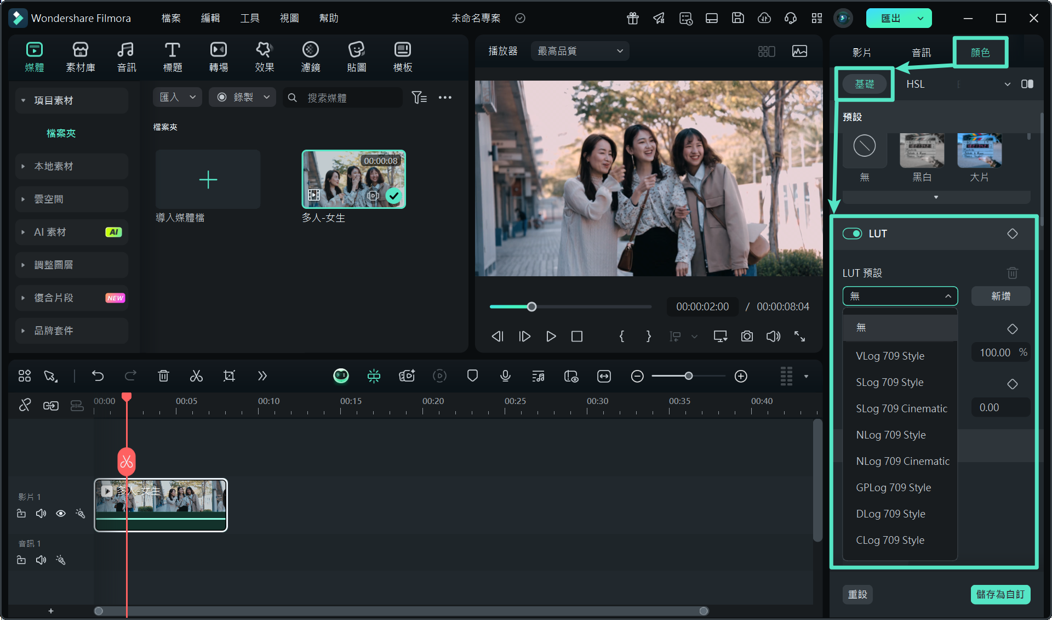Hide the 影片 1 track with the eye icon

[61, 514]
